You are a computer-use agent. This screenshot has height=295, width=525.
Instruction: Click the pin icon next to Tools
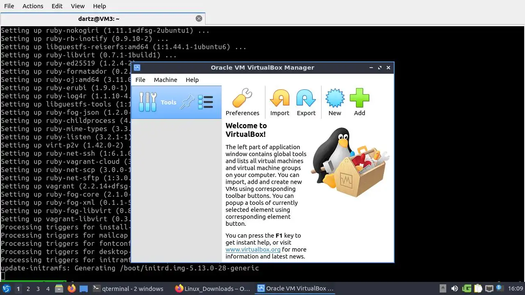[187, 102]
